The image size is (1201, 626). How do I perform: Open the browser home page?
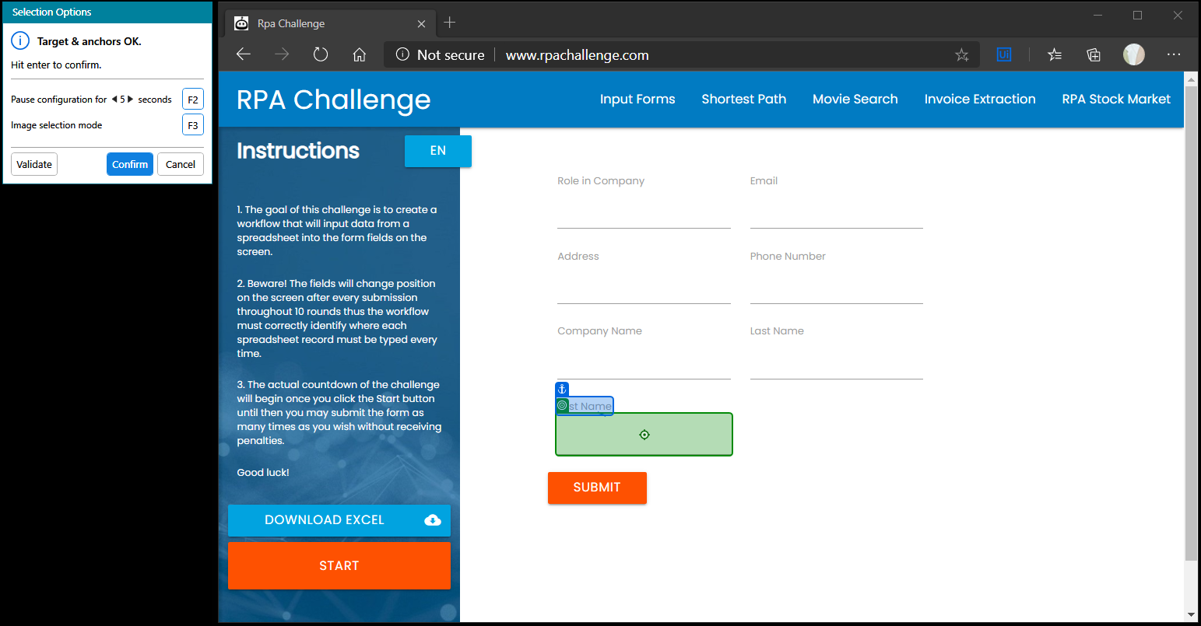359,54
